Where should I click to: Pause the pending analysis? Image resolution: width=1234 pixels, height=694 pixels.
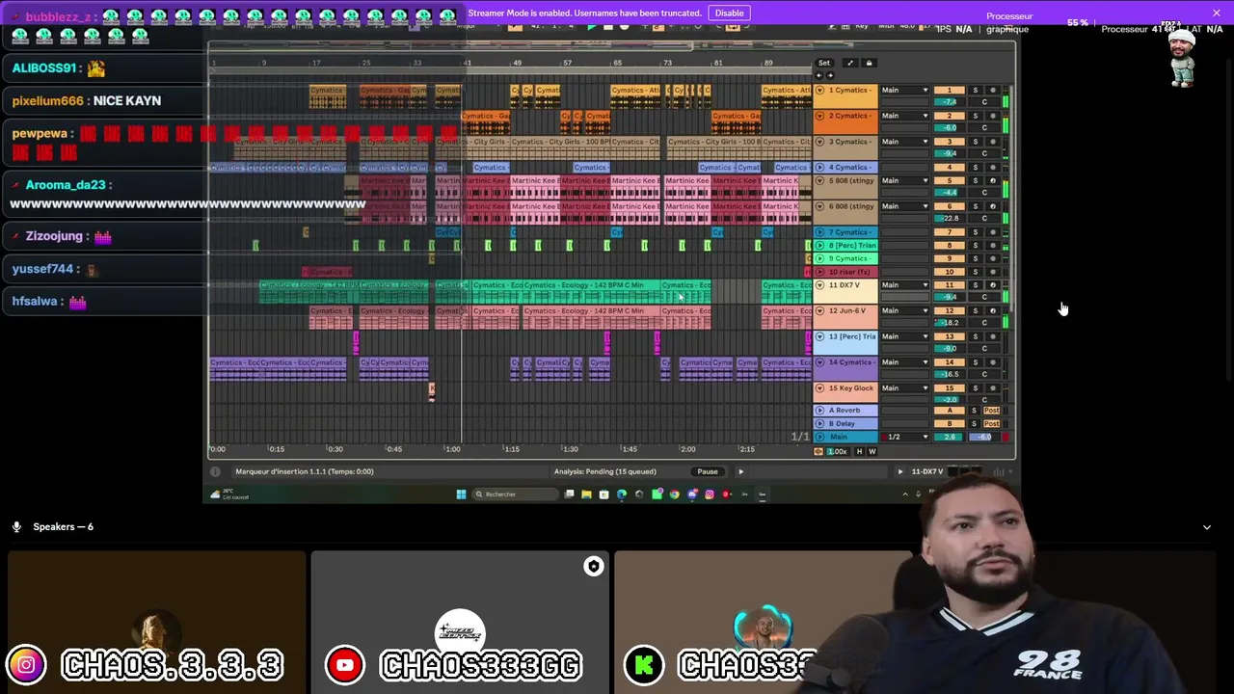708,471
